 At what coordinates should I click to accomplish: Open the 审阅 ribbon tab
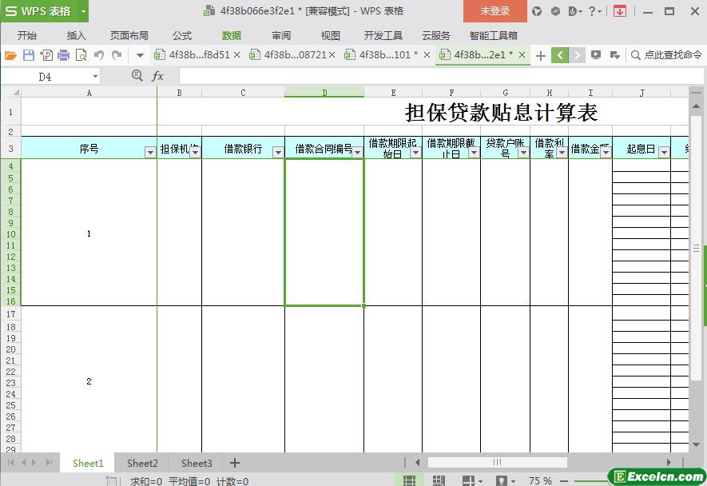281,35
